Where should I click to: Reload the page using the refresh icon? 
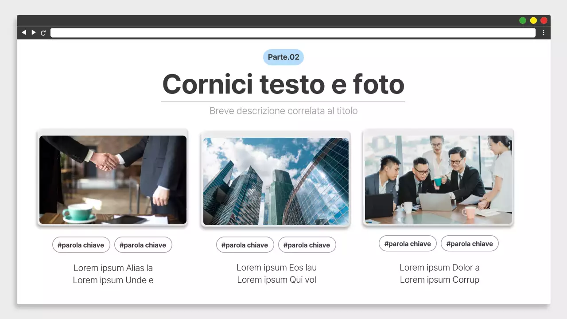tap(43, 32)
